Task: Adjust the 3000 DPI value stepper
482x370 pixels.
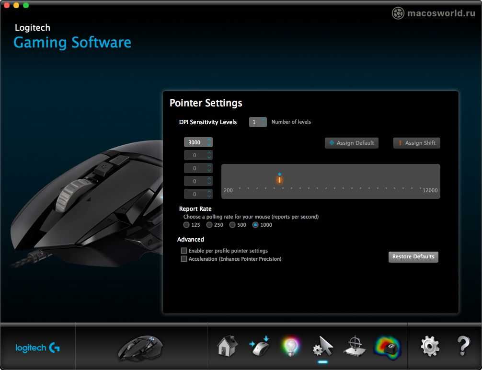Action: (209, 142)
